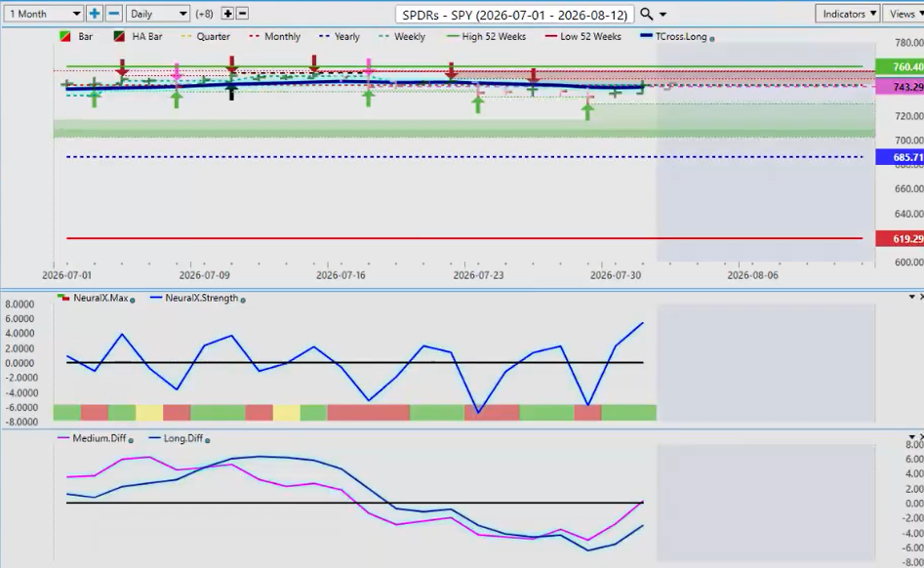Viewport: 924px width, 568px height.
Task: Toggle the Yearly line legend entry
Action: click(x=339, y=36)
